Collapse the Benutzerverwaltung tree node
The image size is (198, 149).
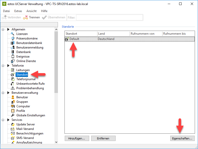(x=3, y=93)
